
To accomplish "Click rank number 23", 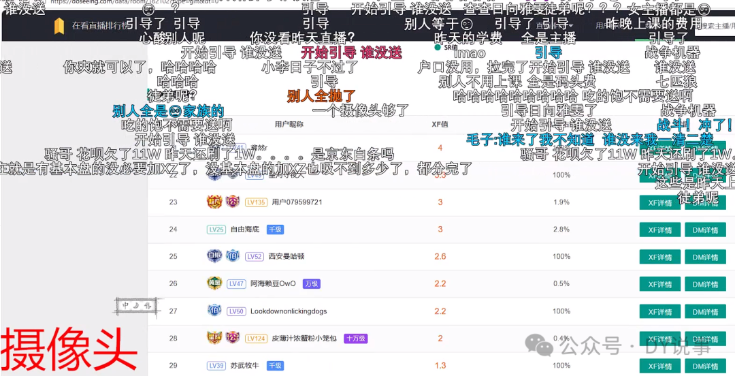I will pos(174,202).
